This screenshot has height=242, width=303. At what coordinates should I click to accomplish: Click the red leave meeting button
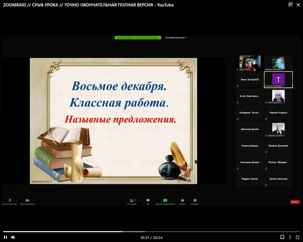[x=295, y=201]
